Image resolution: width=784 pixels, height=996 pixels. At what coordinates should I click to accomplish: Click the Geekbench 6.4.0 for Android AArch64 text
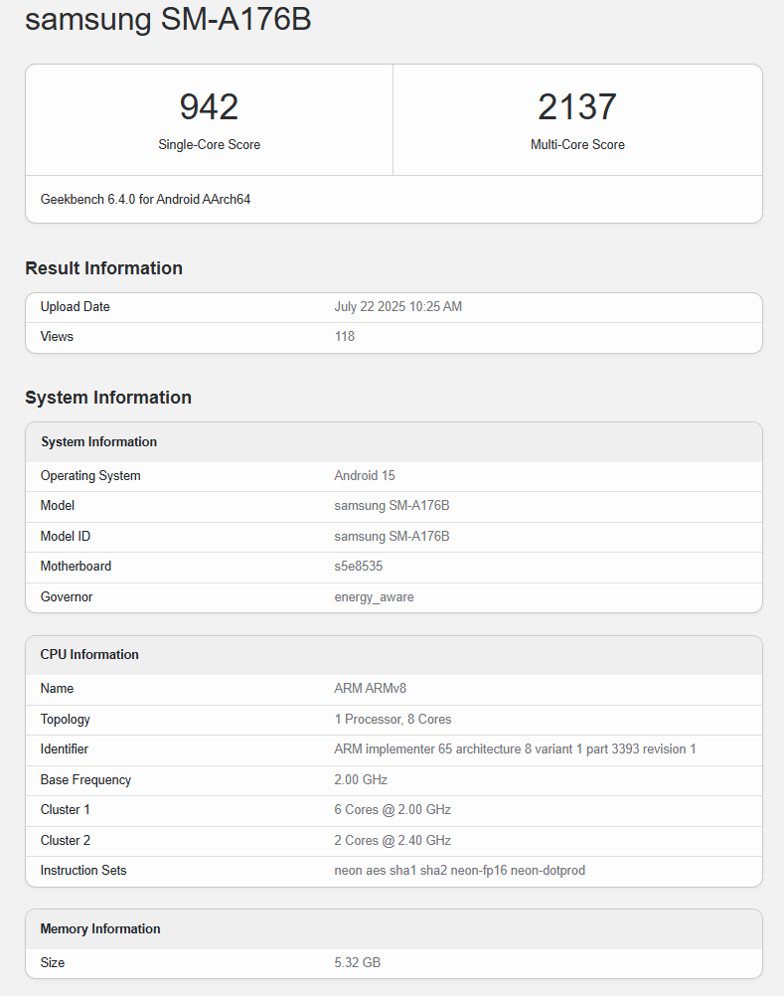click(x=145, y=200)
